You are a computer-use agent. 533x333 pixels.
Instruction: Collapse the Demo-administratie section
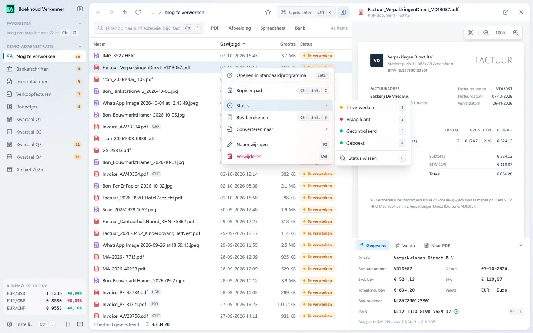(80, 46)
